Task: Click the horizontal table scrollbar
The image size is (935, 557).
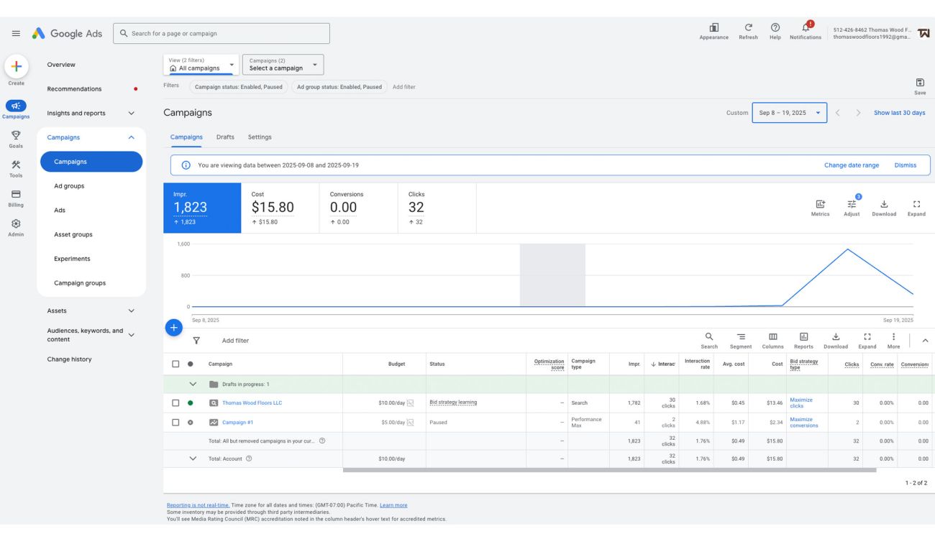Action: click(609, 470)
